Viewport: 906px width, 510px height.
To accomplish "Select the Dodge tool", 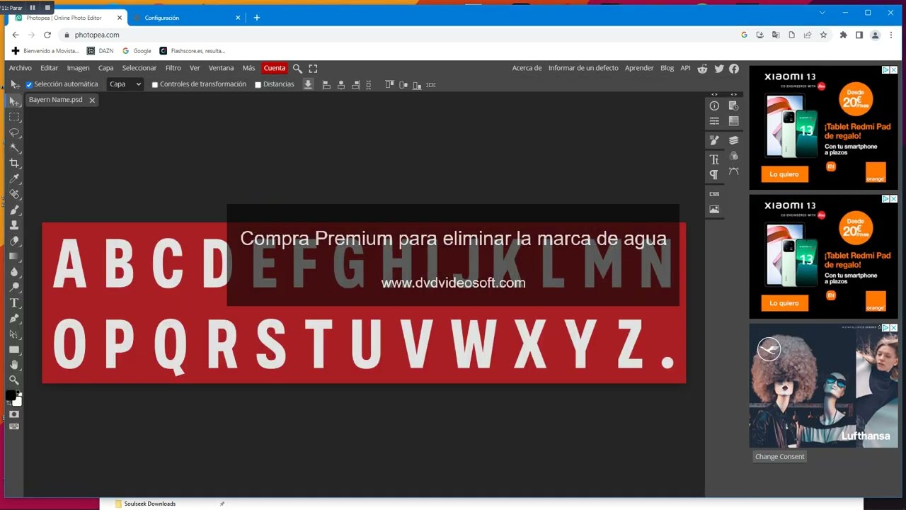I will [x=14, y=288].
